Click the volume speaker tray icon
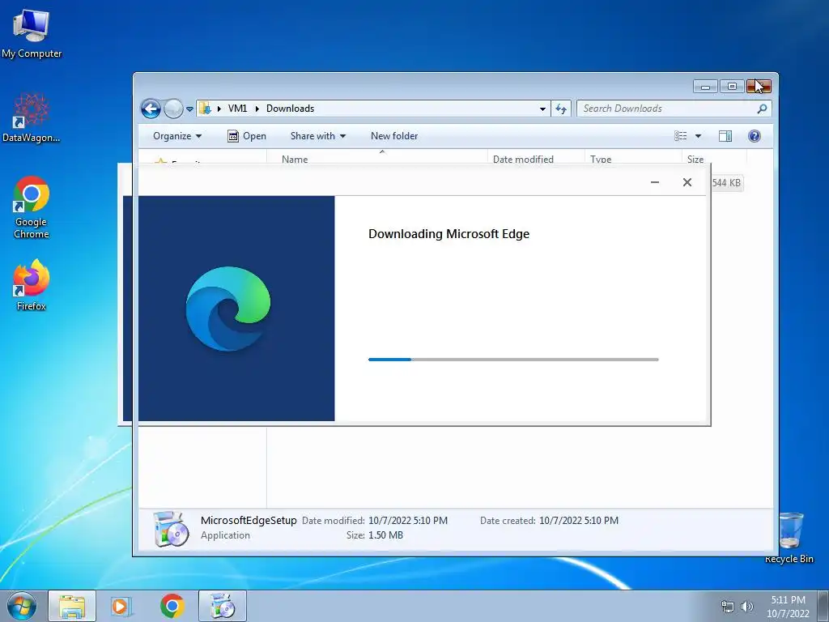The image size is (829, 622). coord(747,607)
